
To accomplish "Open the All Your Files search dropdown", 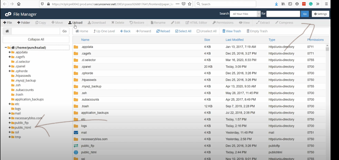I will (x=245, y=14).
